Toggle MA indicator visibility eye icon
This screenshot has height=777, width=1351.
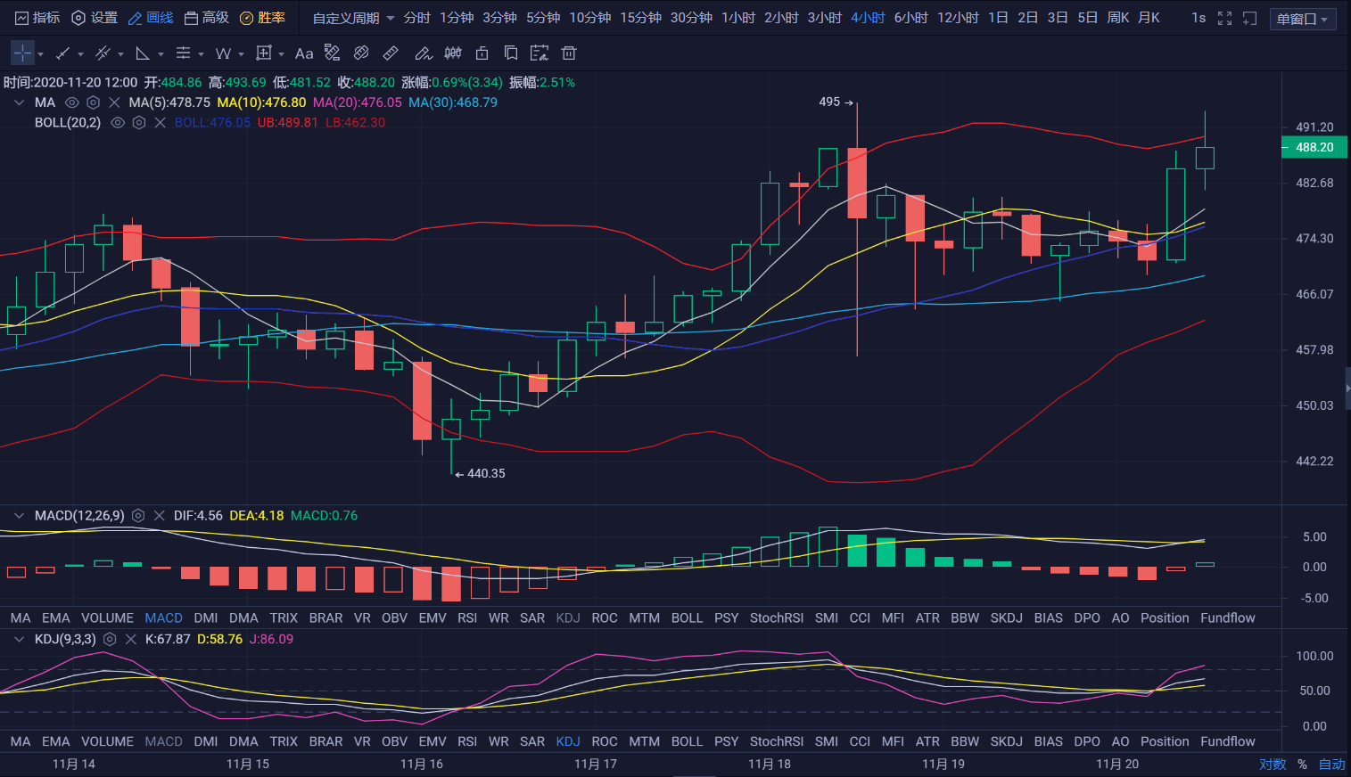click(x=72, y=102)
